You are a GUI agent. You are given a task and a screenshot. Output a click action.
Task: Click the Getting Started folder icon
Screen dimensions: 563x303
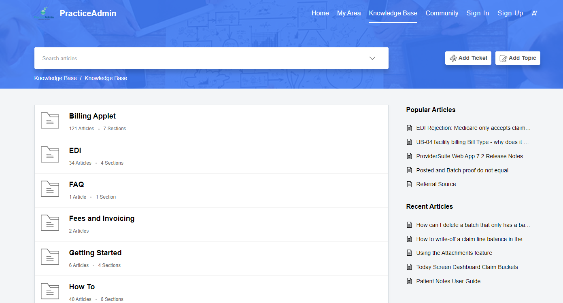tap(50, 257)
